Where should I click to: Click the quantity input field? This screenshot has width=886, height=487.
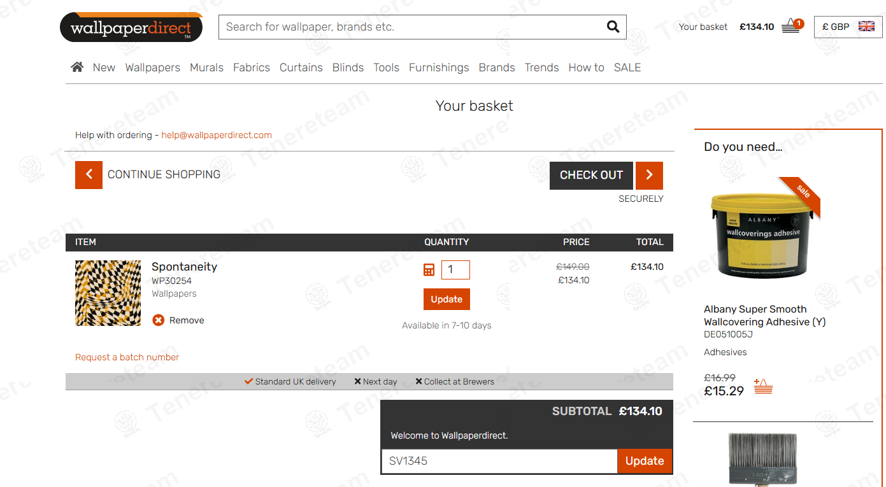coord(455,270)
